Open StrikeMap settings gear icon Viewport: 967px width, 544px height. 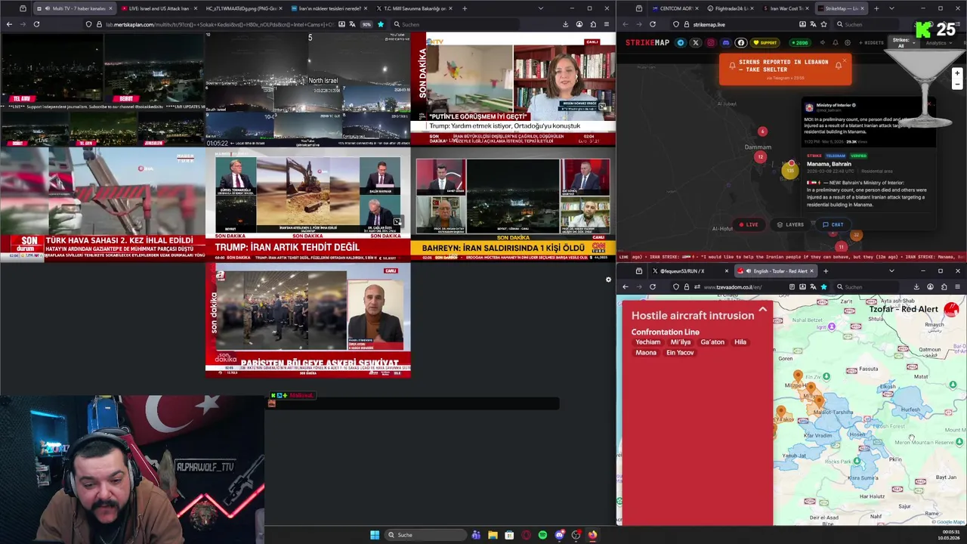[x=848, y=42]
